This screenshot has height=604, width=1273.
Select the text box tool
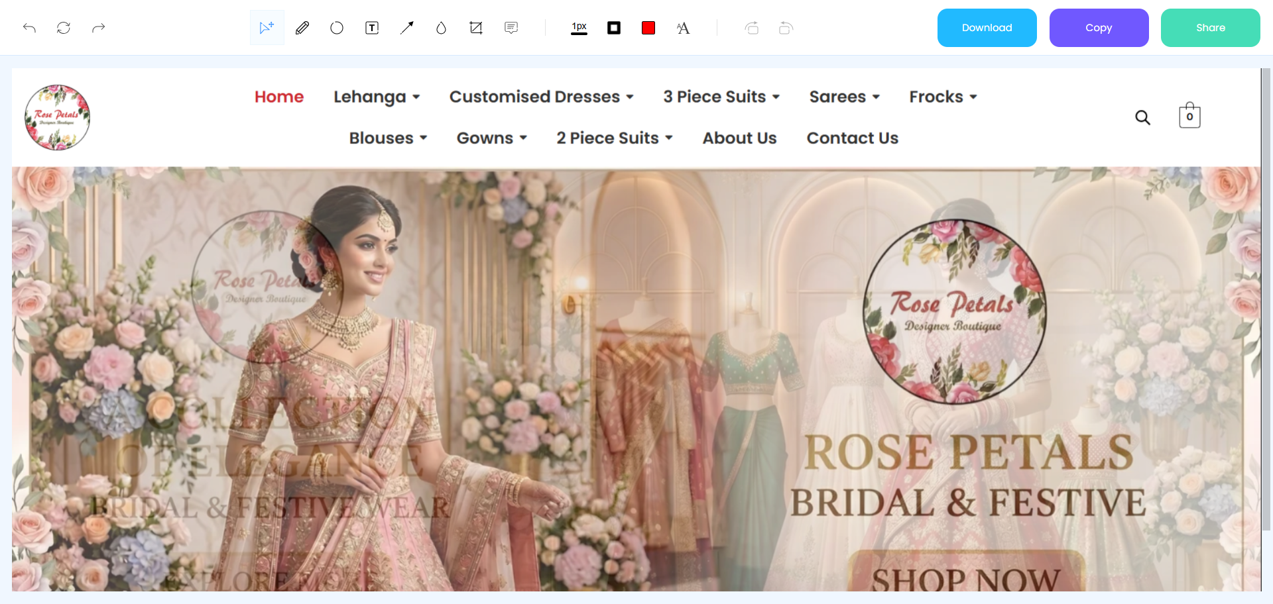tap(372, 28)
